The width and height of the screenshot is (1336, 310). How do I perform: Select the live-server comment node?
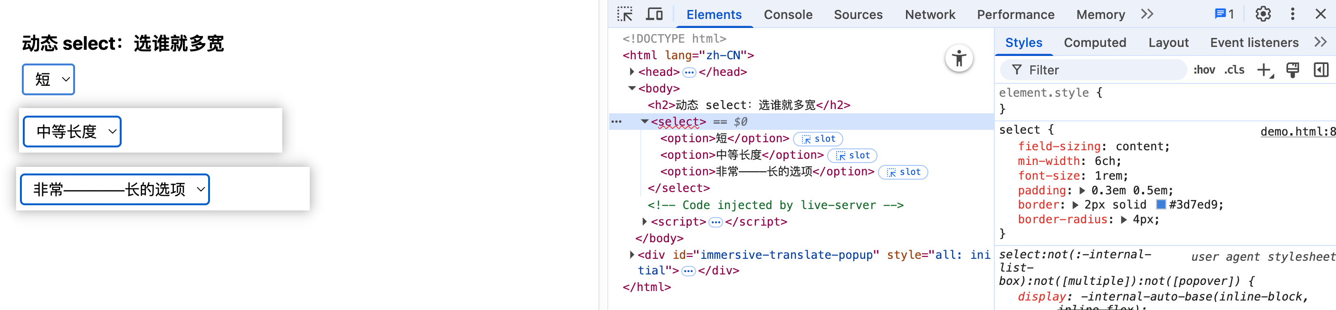(x=775, y=205)
